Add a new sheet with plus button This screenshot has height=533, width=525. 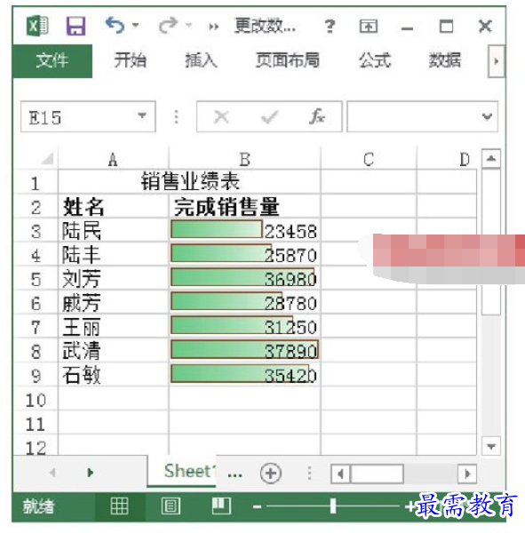[271, 473]
